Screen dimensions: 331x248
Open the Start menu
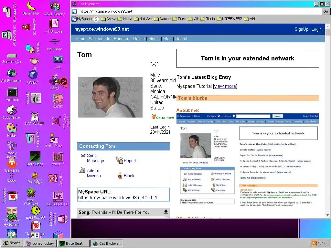point(12,243)
